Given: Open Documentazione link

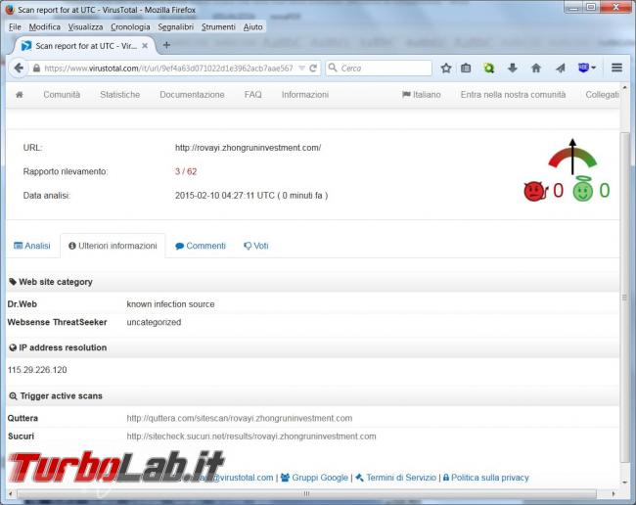Looking at the screenshot, I should click(x=192, y=95).
